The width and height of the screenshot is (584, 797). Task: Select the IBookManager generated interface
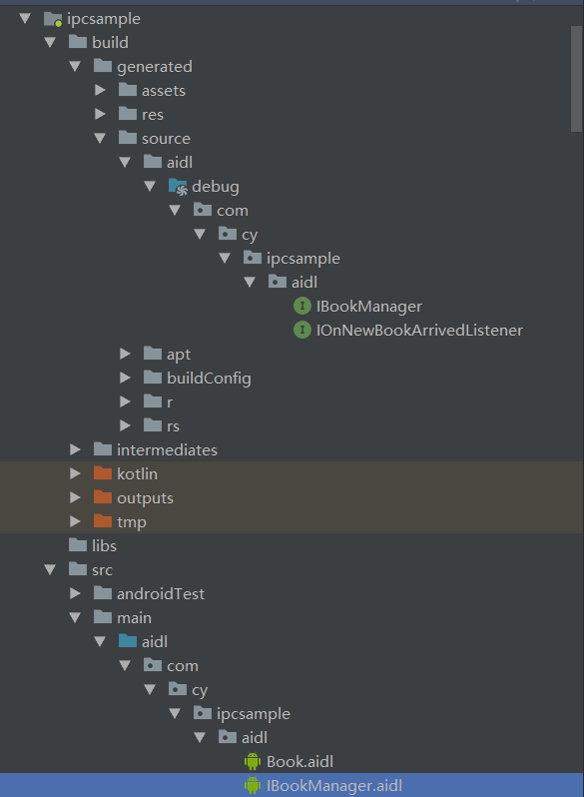[x=369, y=306]
